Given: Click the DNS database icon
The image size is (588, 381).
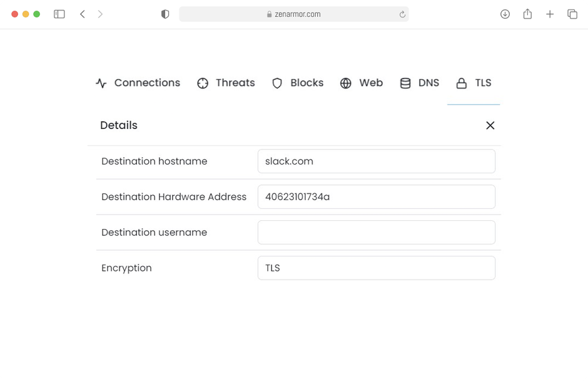Looking at the screenshot, I should [x=405, y=83].
